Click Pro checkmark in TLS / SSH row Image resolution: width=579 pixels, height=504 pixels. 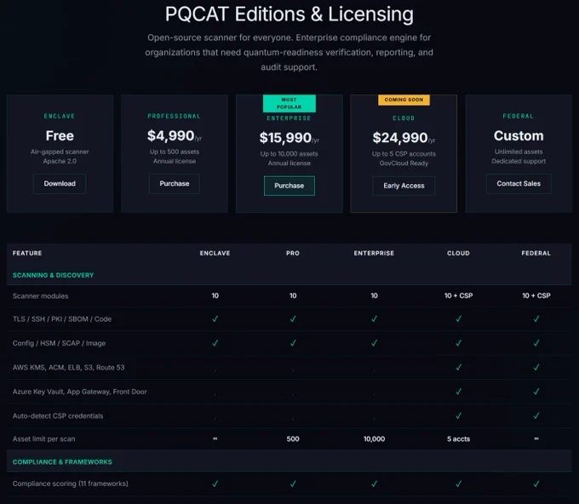293,318
